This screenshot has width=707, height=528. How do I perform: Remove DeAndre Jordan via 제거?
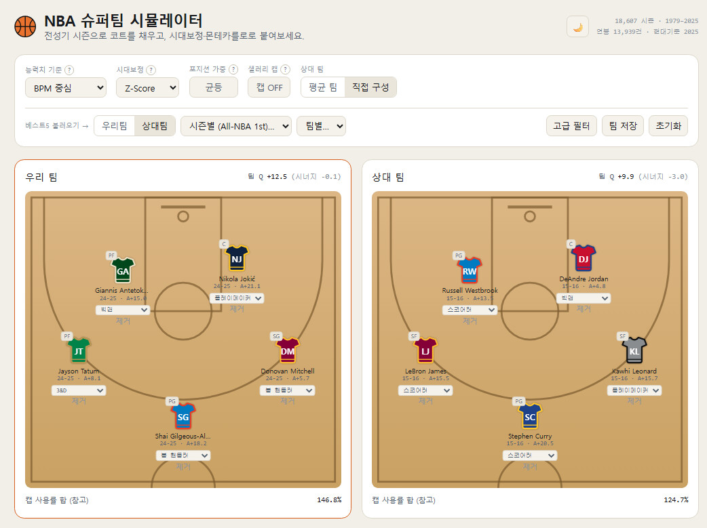click(584, 308)
